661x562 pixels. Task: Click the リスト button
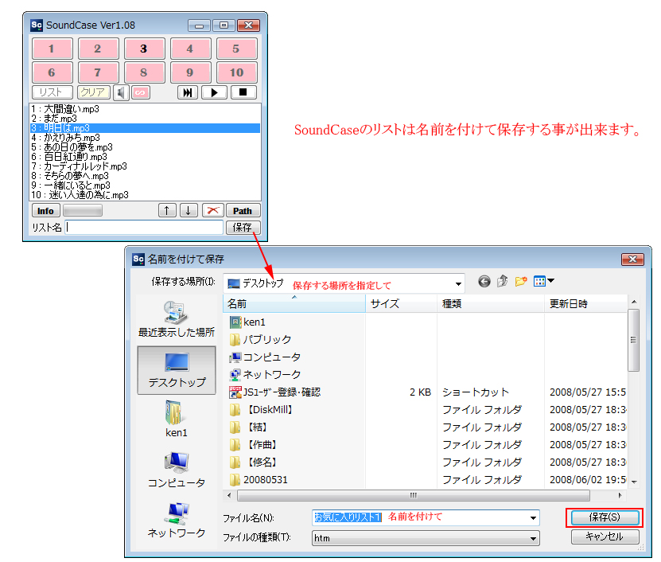pos(52,92)
